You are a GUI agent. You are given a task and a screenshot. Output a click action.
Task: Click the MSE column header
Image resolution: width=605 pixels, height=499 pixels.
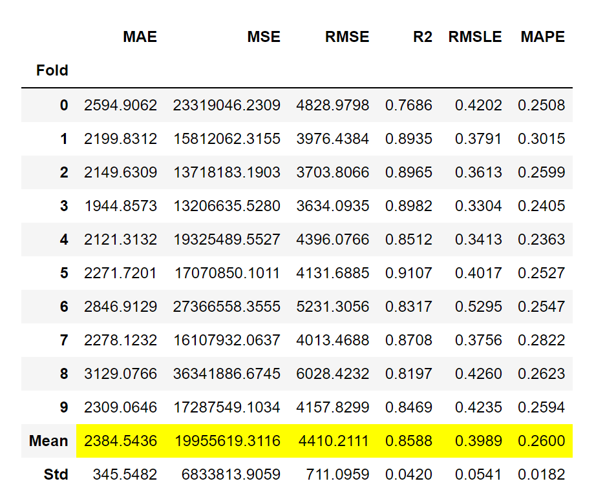point(264,37)
